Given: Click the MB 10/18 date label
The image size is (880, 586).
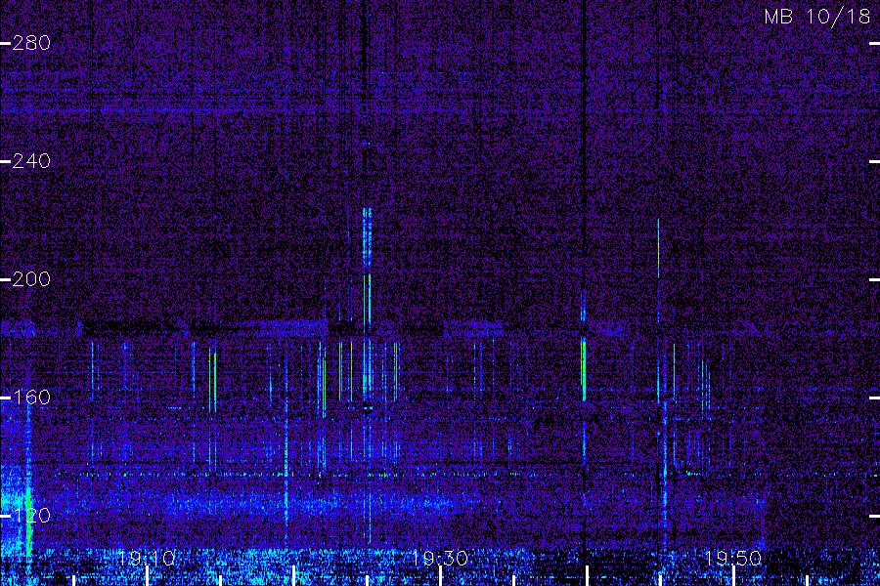Looking at the screenshot, I should (x=817, y=17).
